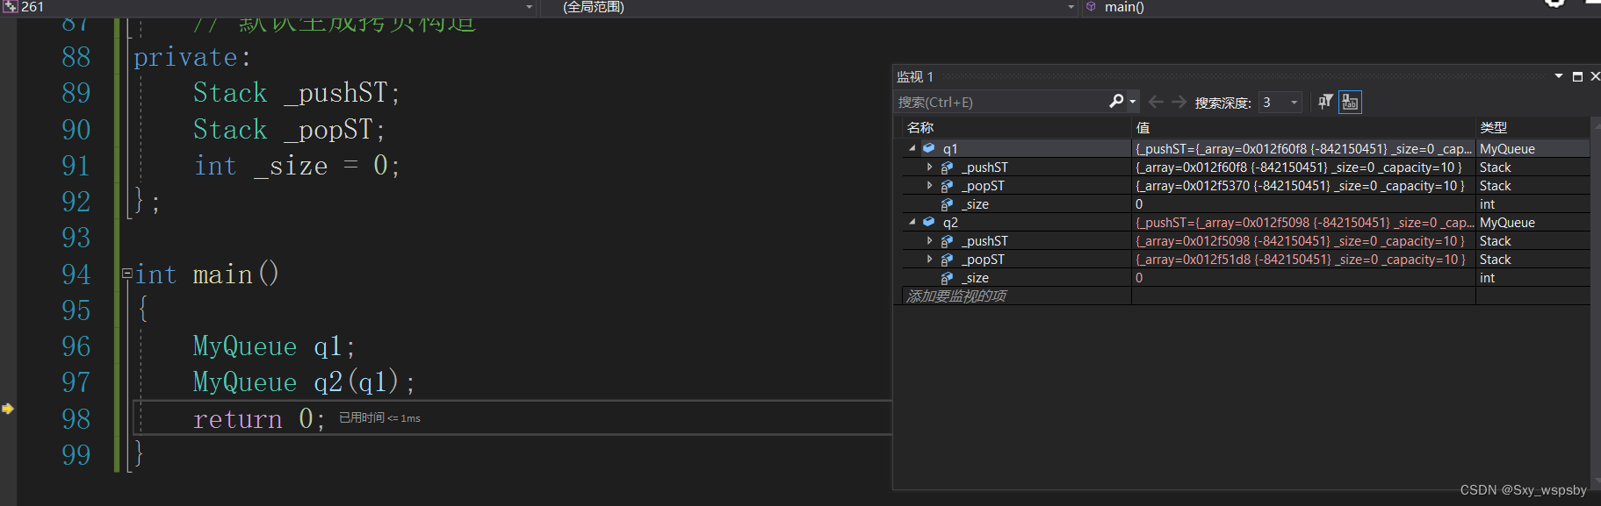
Task: Click the 已用时间 <= 1ms perf tip
Action: pyautogui.click(x=379, y=418)
